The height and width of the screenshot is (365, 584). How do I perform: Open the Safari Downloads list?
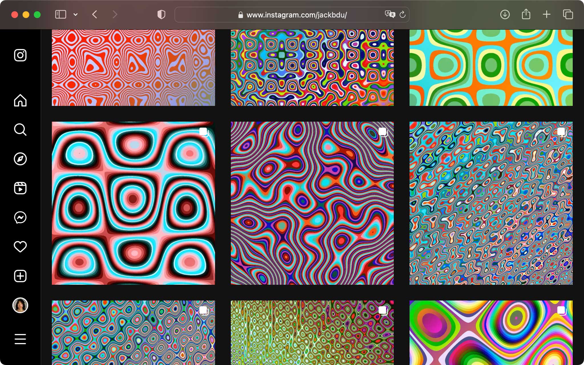(x=505, y=14)
